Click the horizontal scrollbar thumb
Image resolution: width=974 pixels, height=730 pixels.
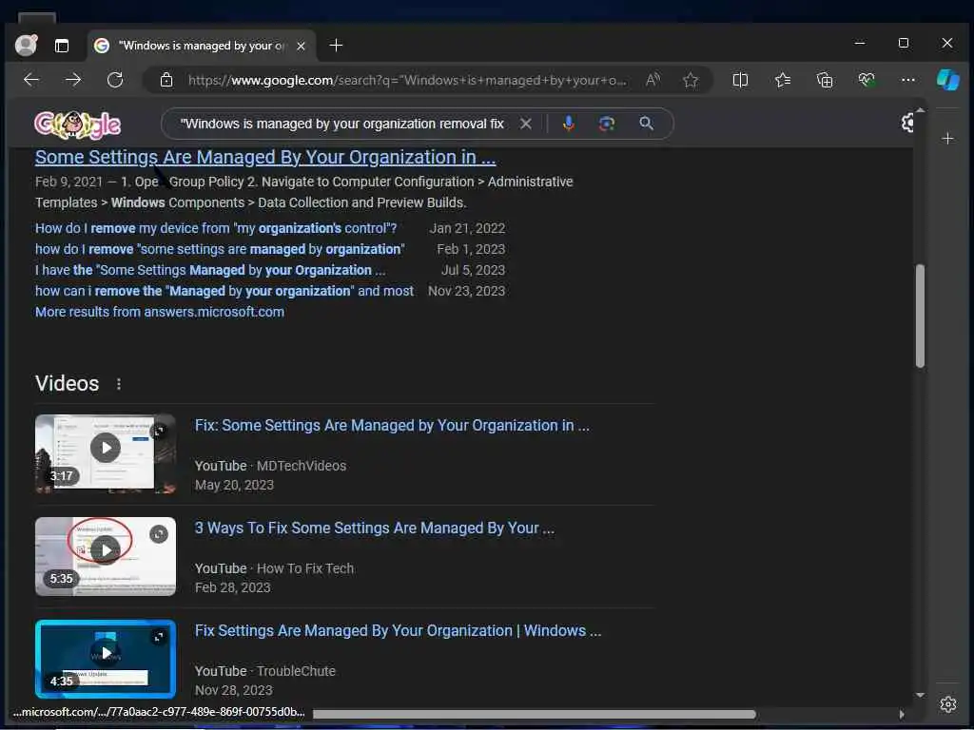coord(535,715)
